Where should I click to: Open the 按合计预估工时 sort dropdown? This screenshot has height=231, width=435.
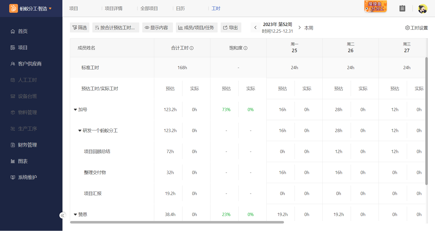tap(116, 27)
